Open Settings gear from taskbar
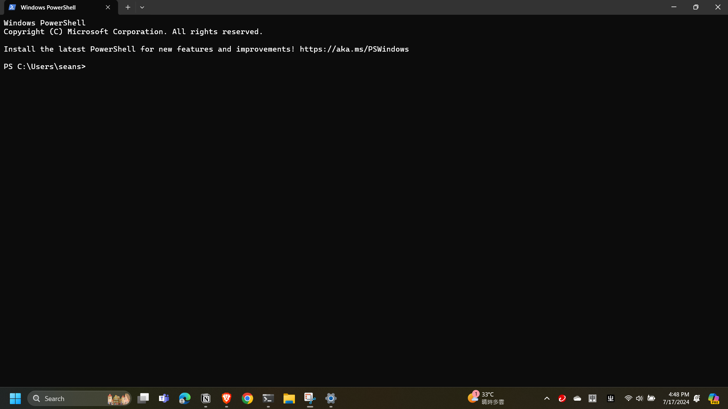 pos(331,398)
